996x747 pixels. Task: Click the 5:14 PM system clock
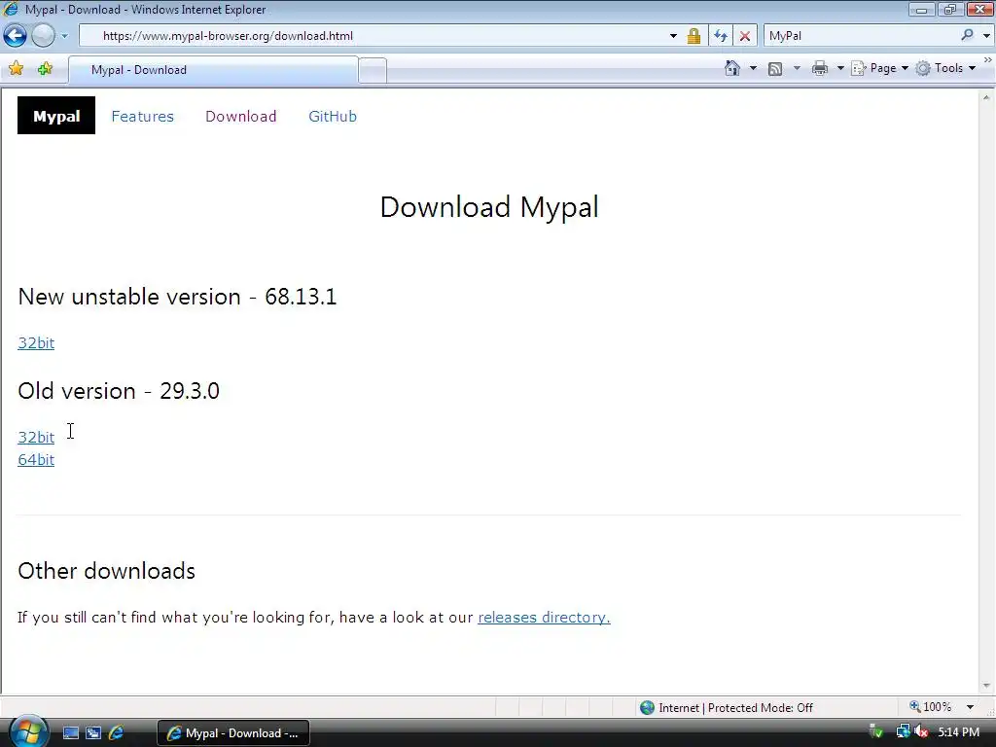pyautogui.click(x=958, y=732)
